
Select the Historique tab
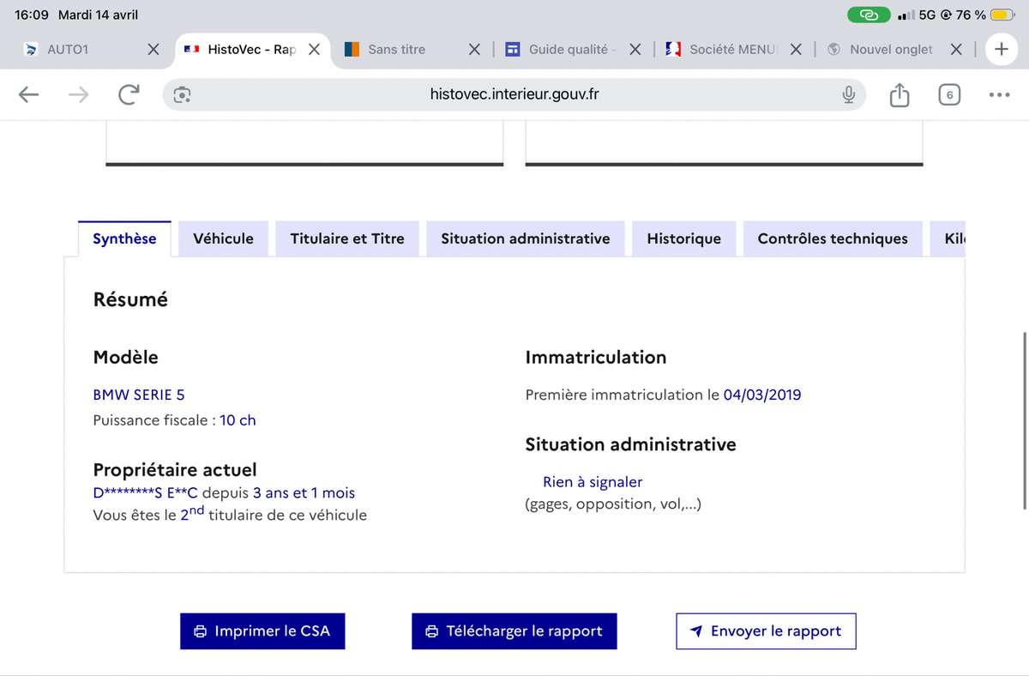683,238
